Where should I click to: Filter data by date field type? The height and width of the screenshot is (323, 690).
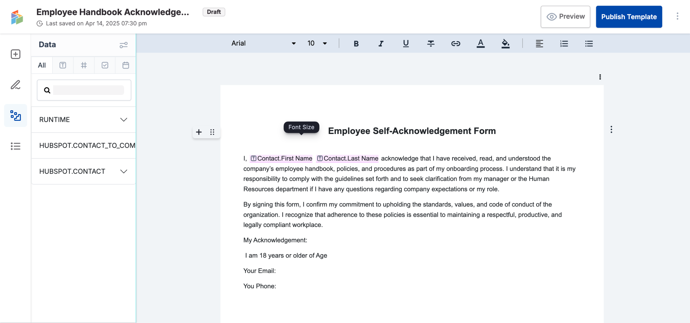tap(126, 65)
